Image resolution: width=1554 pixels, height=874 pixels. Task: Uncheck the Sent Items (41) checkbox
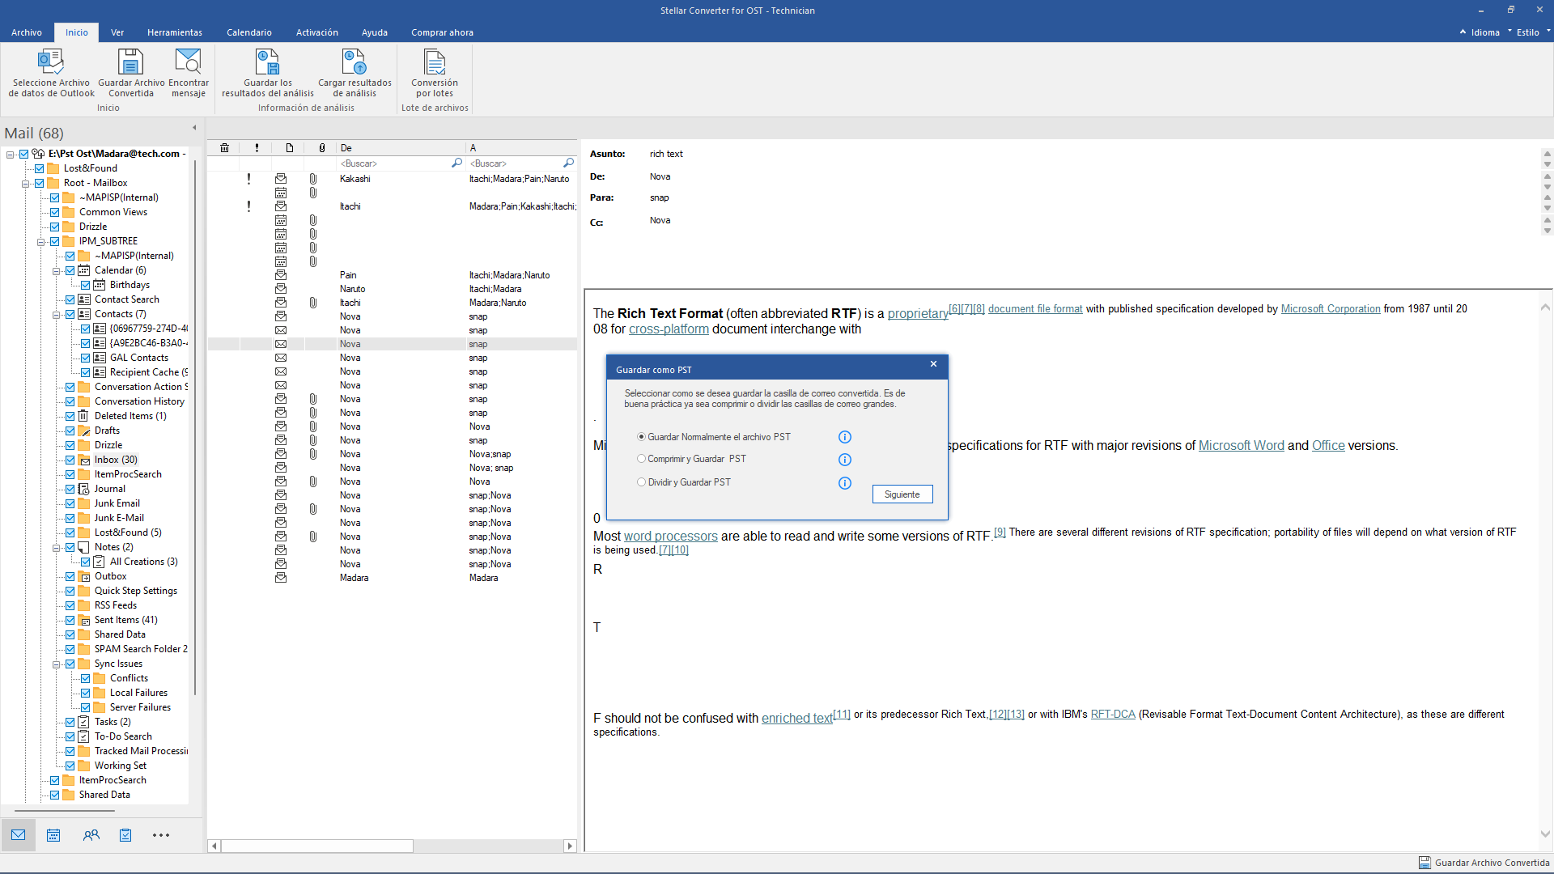pyautogui.click(x=70, y=620)
